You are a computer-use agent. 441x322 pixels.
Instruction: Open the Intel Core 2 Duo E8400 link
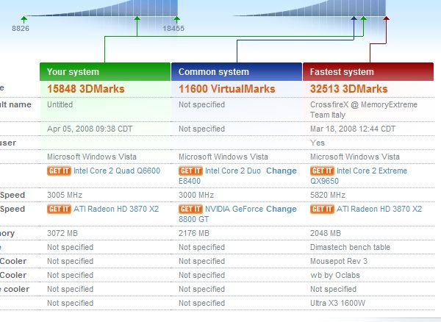tap(234, 171)
